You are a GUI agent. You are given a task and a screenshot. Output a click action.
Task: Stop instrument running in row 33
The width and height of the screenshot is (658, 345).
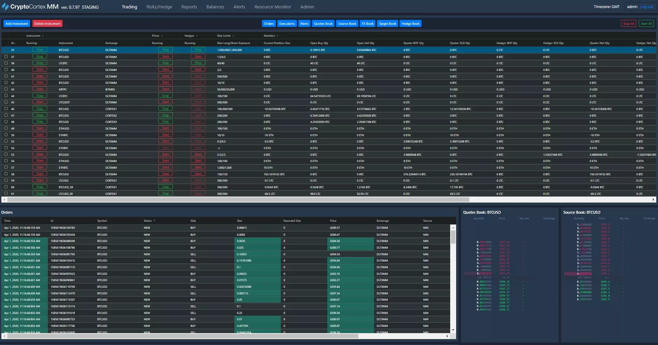(x=40, y=50)
